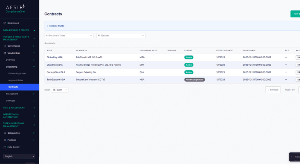Select the Contracts menu item
Screen dimensions: 300x164
point(19,87)
